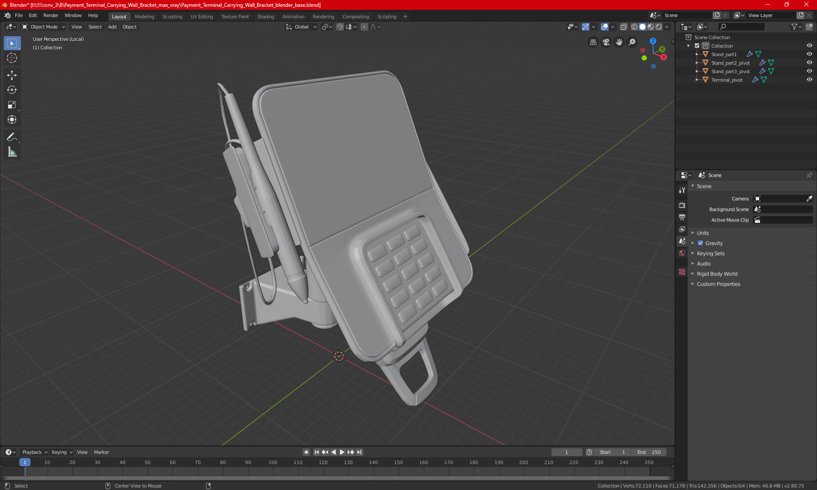This screenshot has height=490, width=817.
Task: Hide Stand_part1 in the viewport
Action: [x=809, y=54]
